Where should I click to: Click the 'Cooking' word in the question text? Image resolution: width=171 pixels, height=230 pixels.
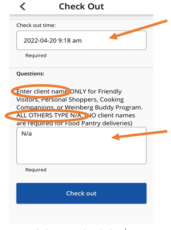112,100
